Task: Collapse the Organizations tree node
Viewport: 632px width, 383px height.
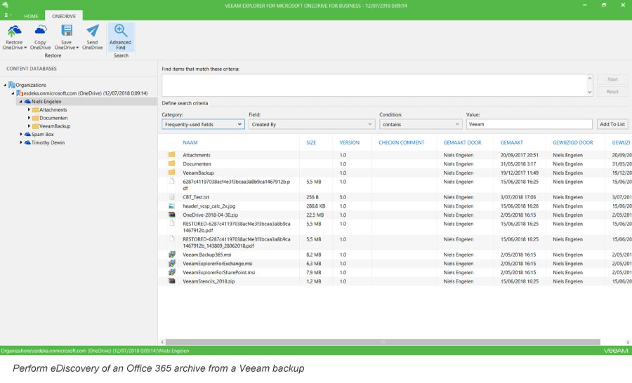Action: 5,85
